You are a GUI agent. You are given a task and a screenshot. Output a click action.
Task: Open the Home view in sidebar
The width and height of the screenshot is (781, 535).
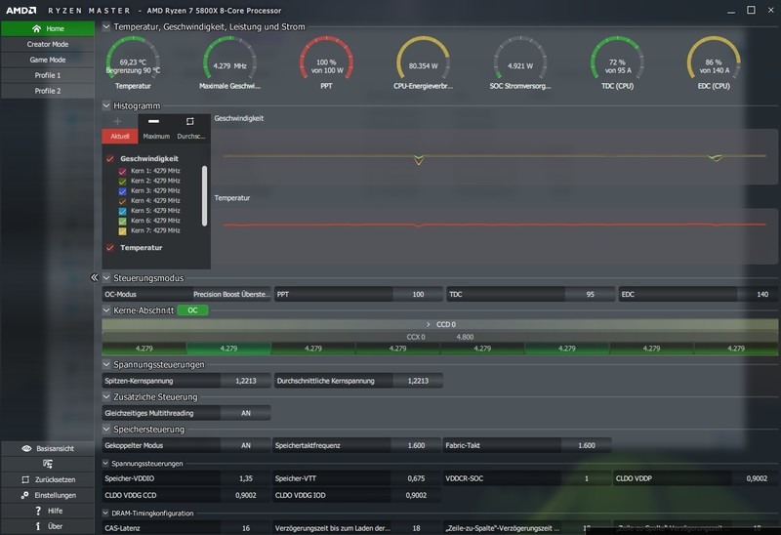click(x=48, y=28)
